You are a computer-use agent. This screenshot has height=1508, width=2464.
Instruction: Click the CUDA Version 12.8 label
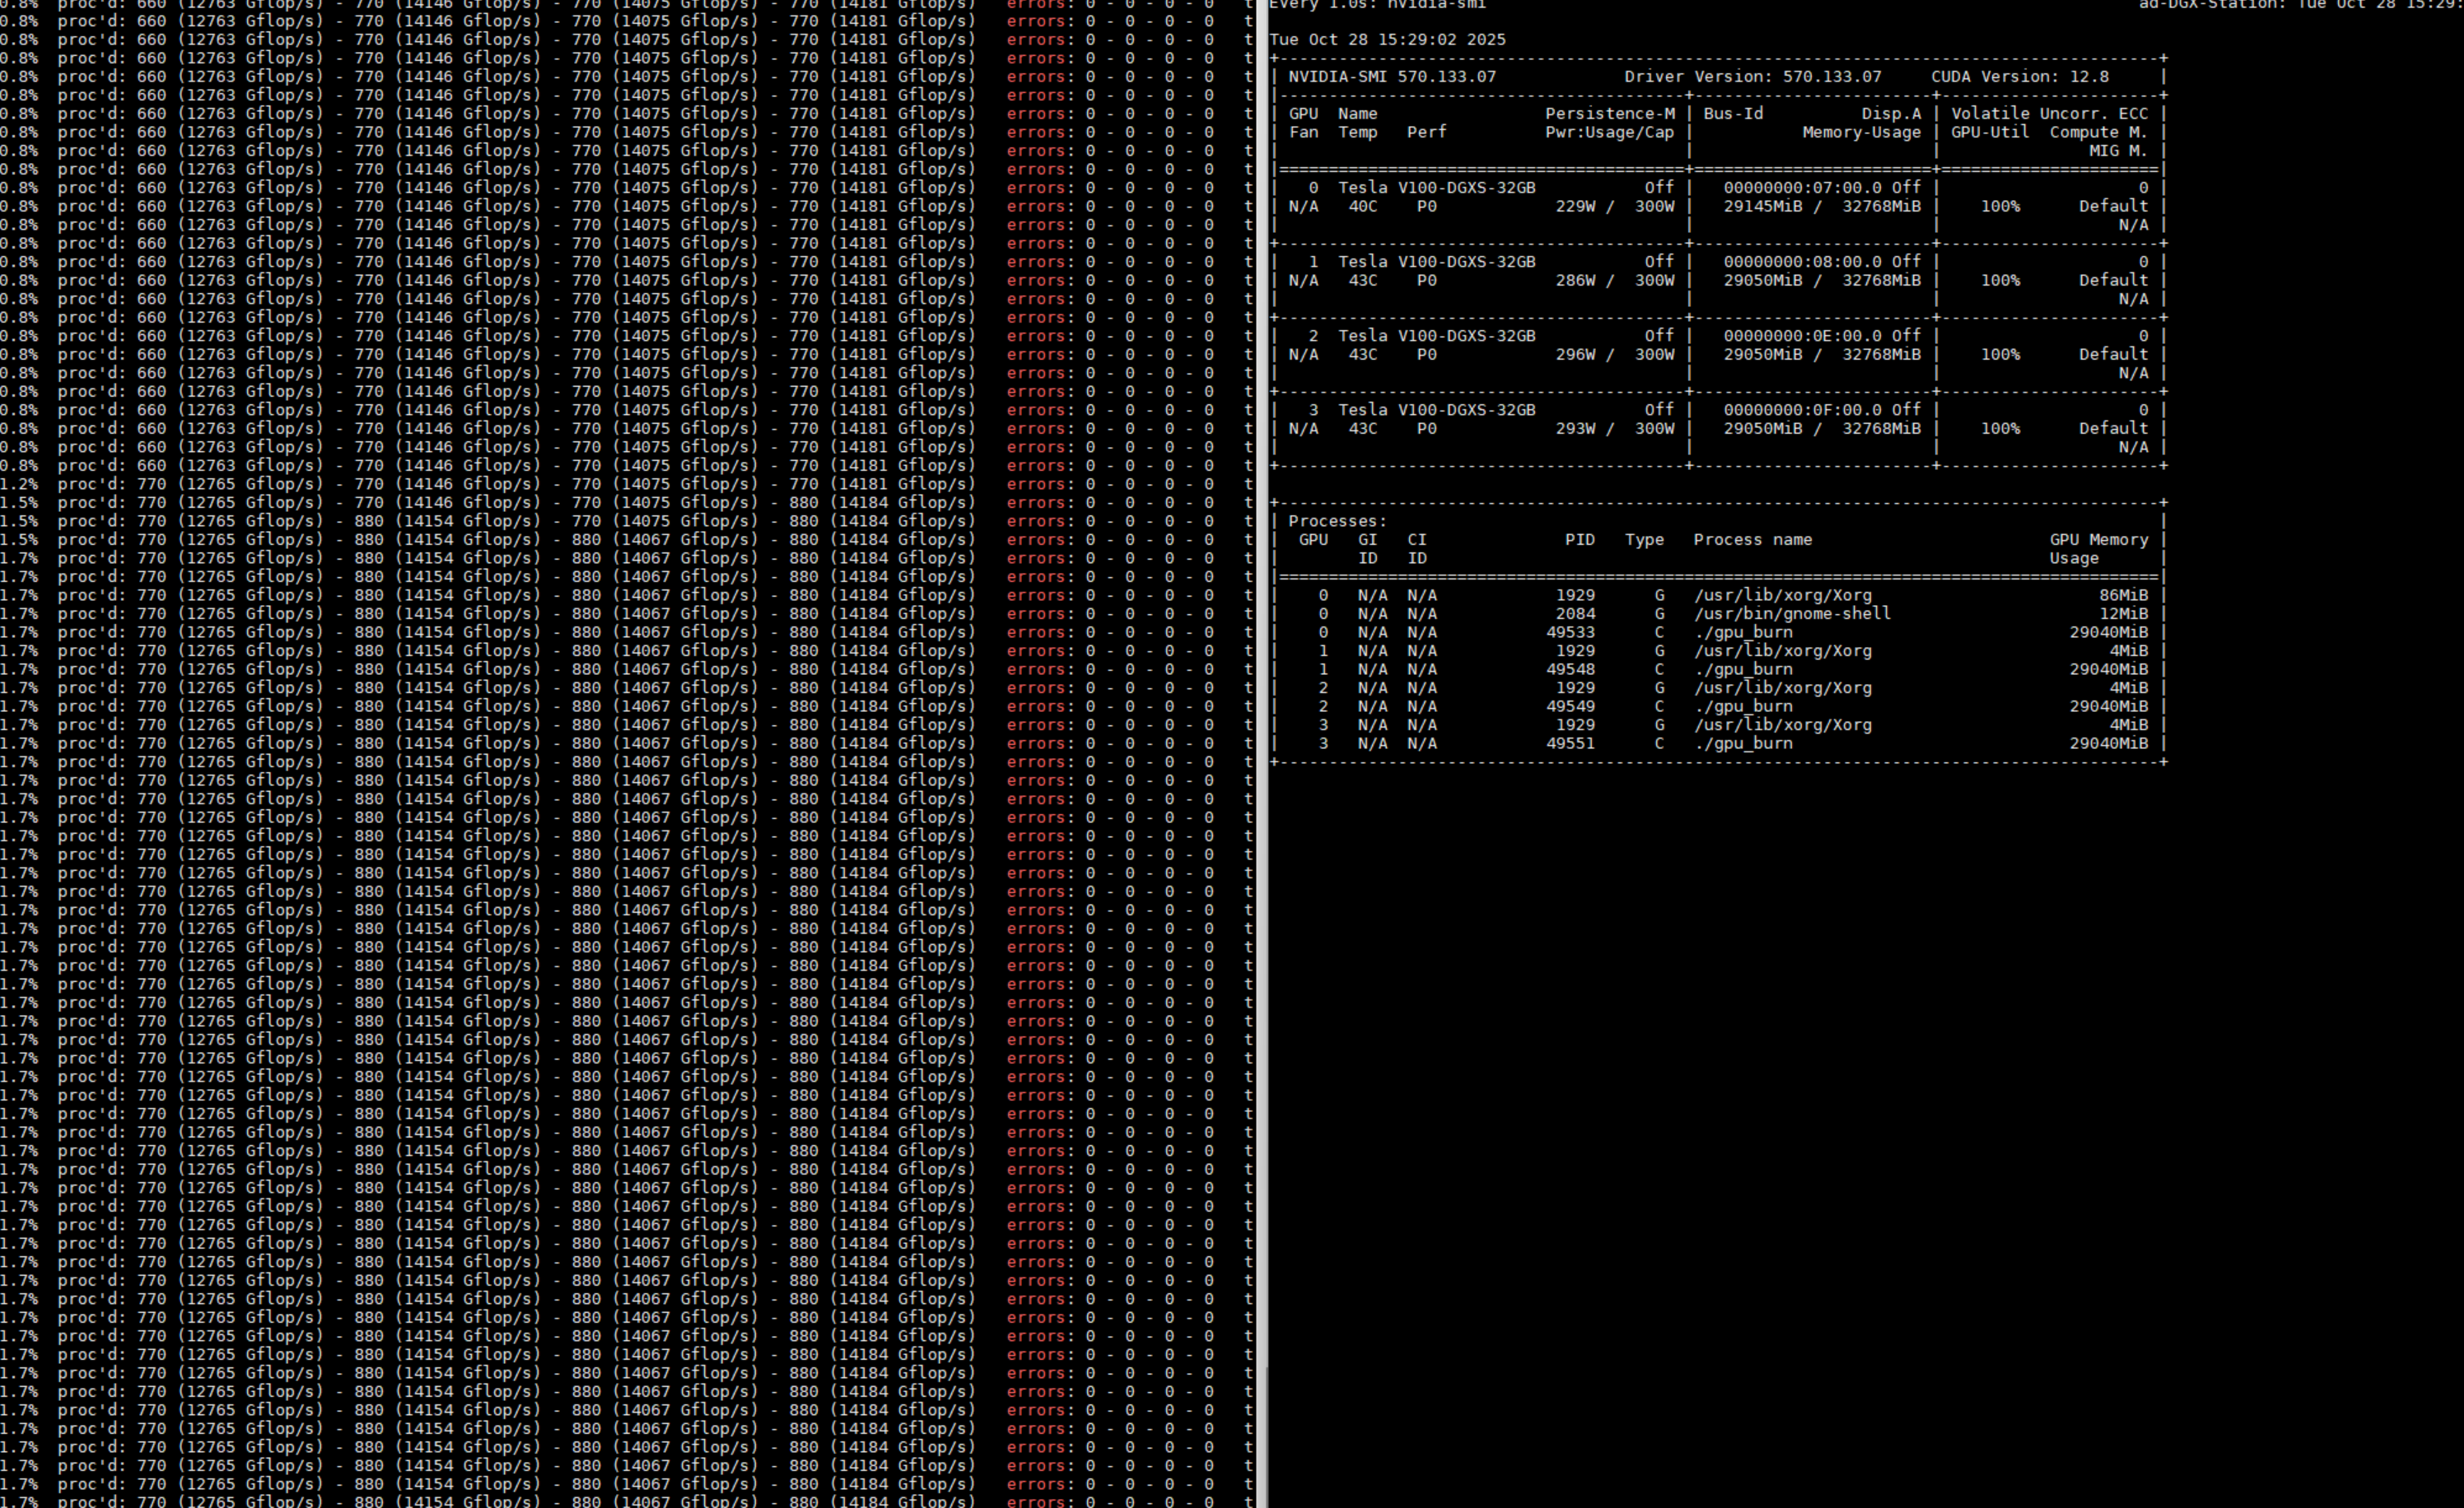pyautogui.click(x=2019, y=77)
